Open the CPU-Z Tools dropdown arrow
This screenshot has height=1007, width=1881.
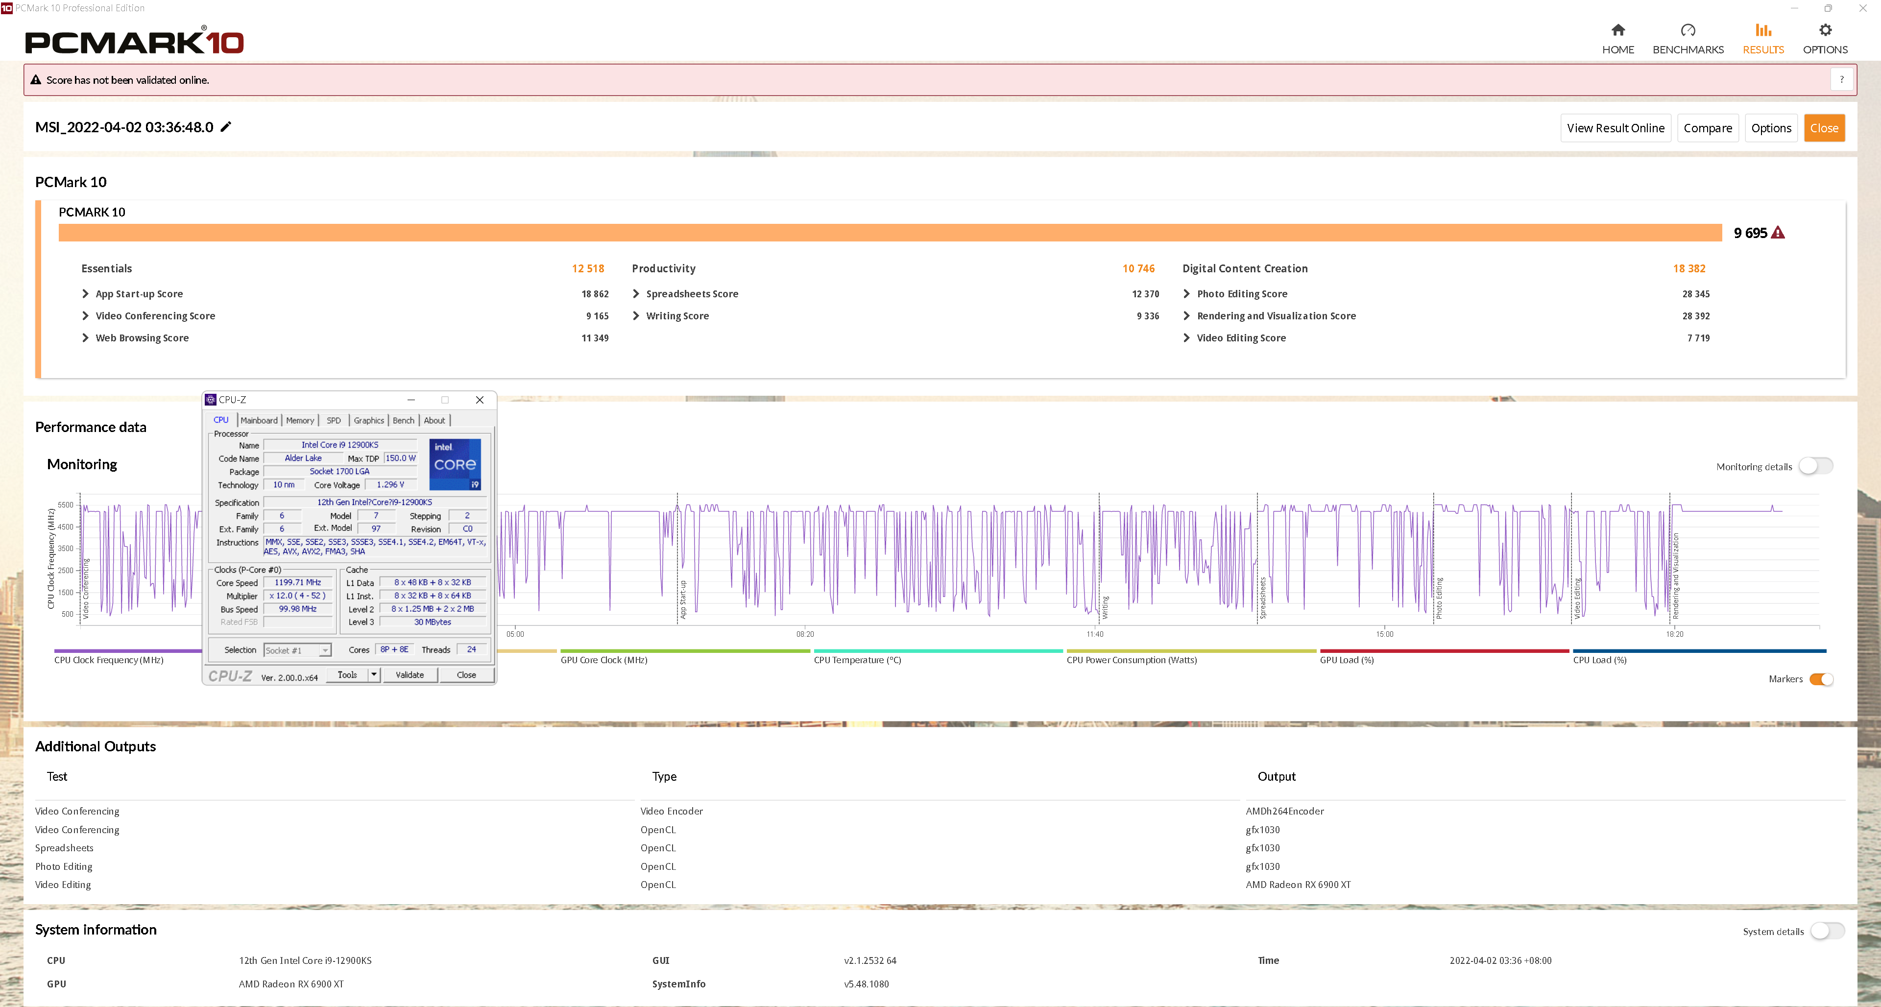pyautogui.click(x=374, y=675)
